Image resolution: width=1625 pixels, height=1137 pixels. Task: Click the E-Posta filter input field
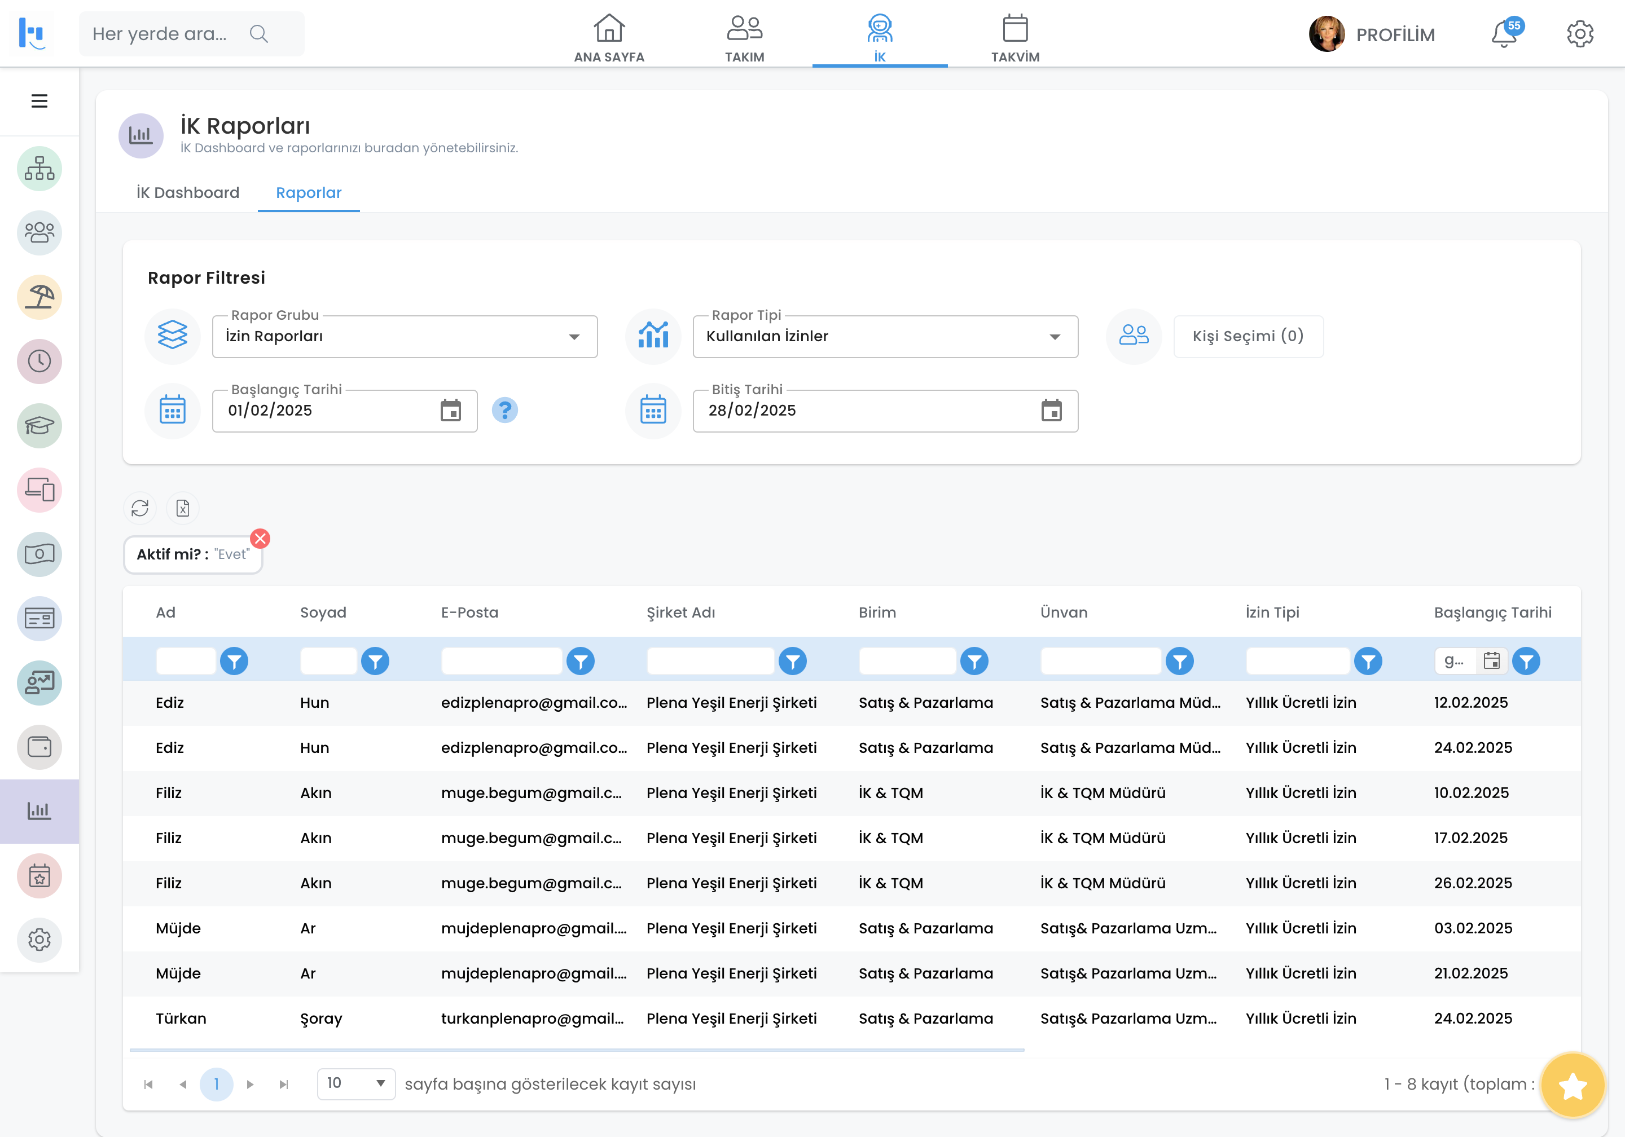point(501,661)
